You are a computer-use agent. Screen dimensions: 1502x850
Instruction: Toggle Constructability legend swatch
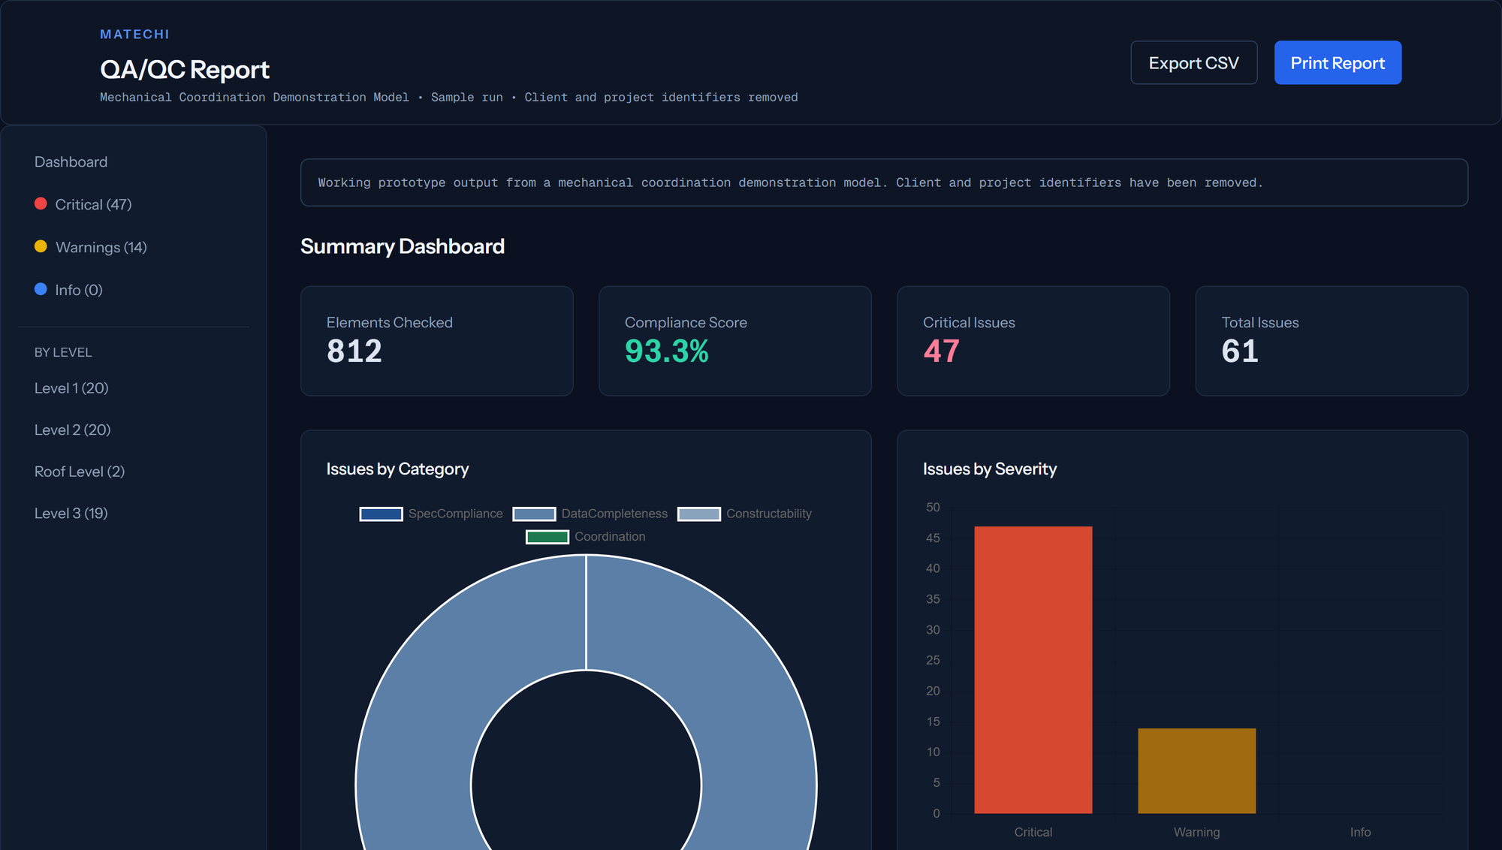point(699,514)
